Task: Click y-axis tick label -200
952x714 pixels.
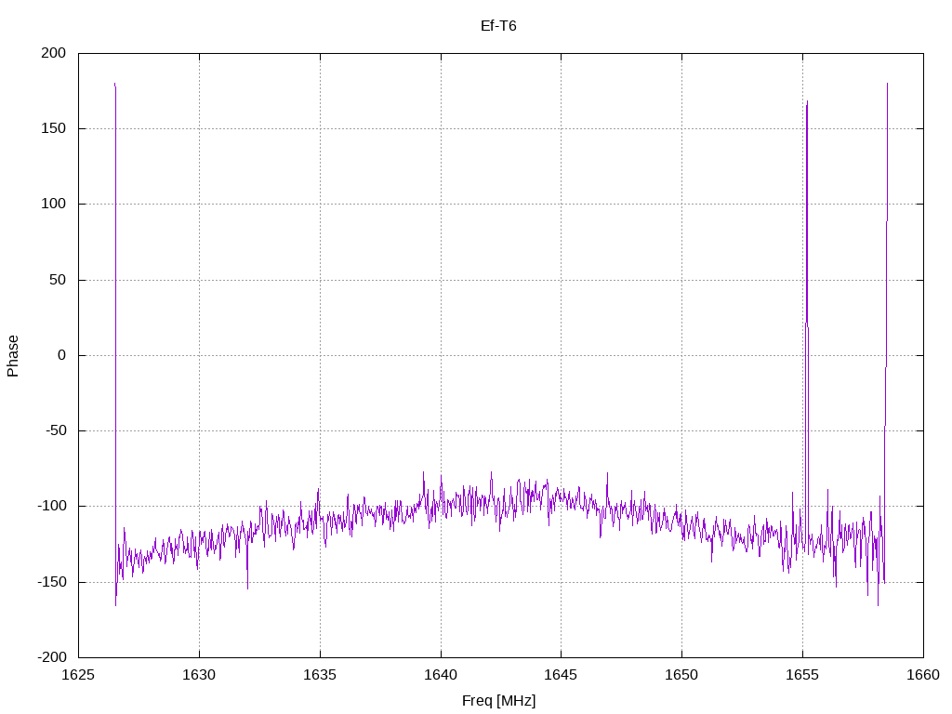Action: [52, 657]
